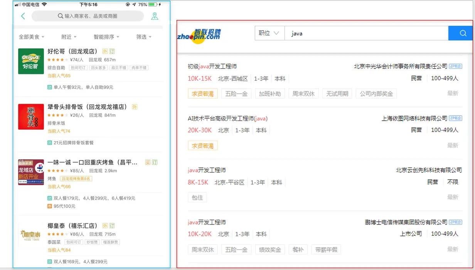475x270 pixels.
Task: Click 上海依图网络科技有限公司 company link
Action: [x=414, y=118]
